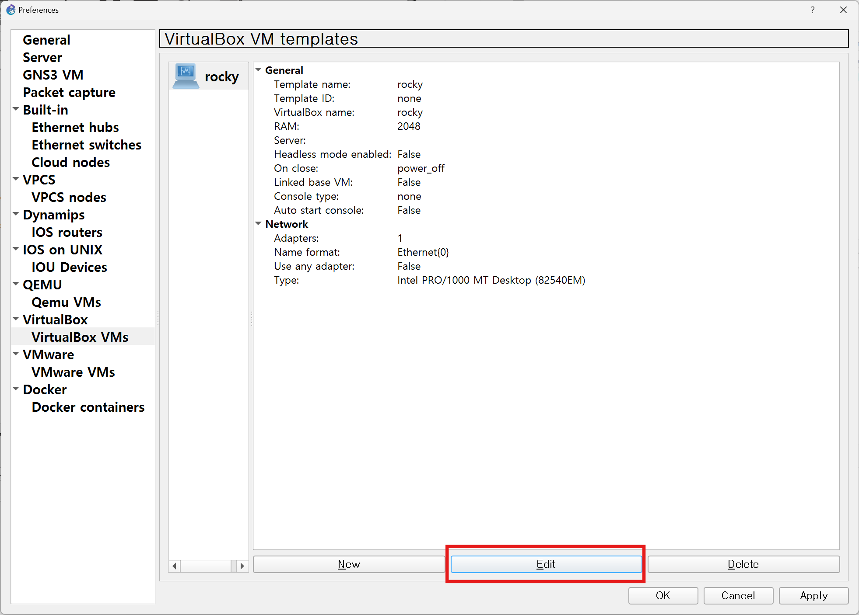Click the help question mark button
859x615 pixels.
tap(813, 10)
